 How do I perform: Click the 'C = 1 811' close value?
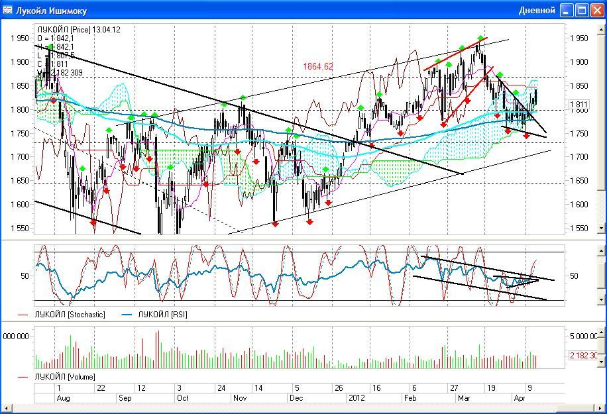point(52,64)
